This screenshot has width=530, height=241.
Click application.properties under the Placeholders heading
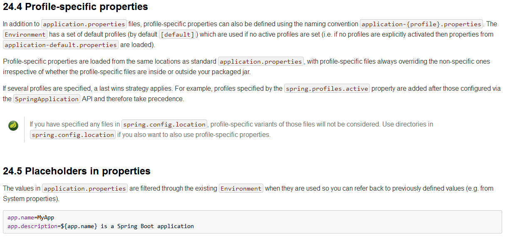85,189
